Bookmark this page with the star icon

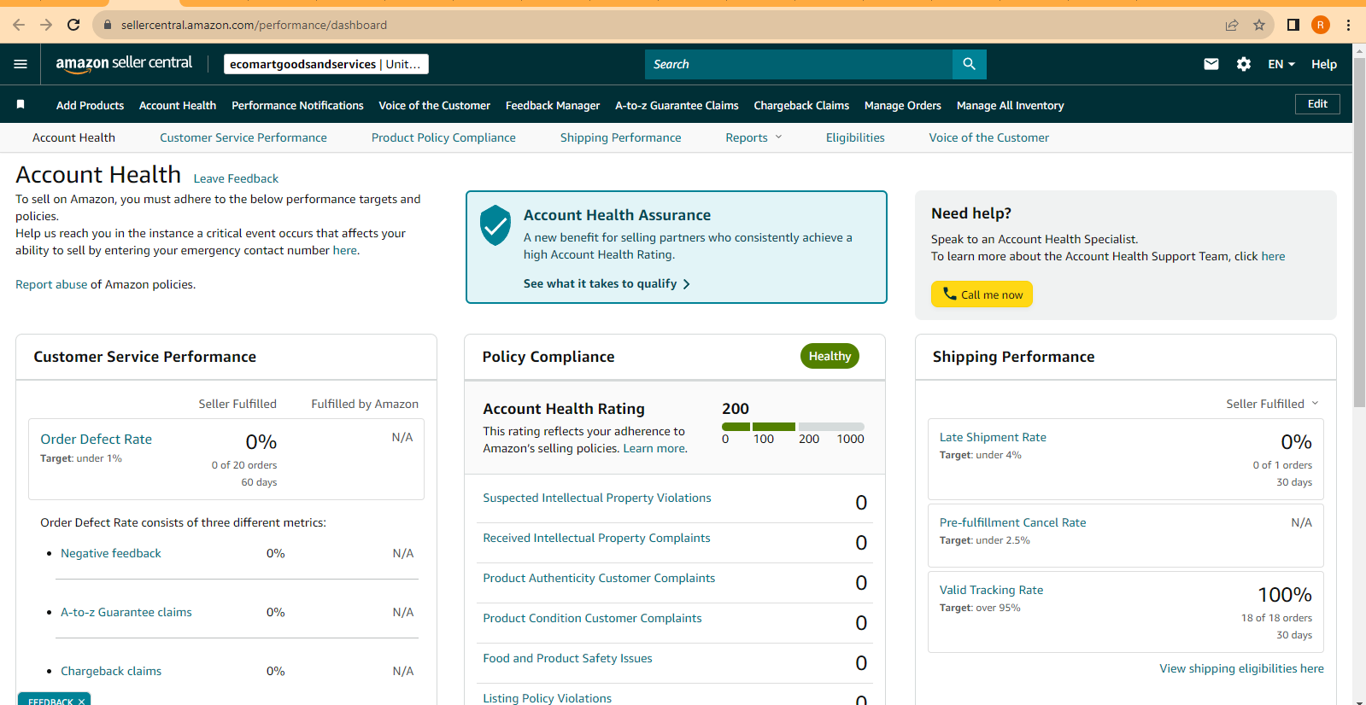coord(1259,25)
